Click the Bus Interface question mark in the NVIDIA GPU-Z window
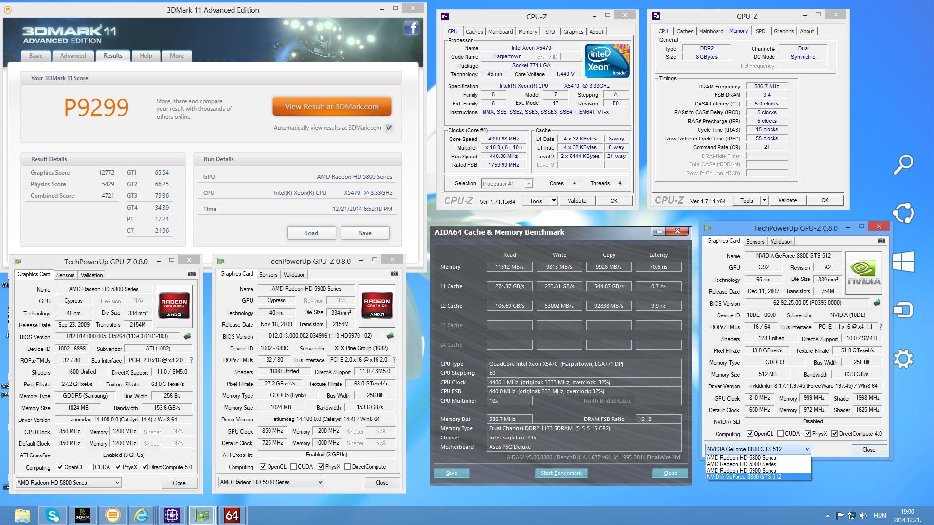934x525 pixels. 880,327
